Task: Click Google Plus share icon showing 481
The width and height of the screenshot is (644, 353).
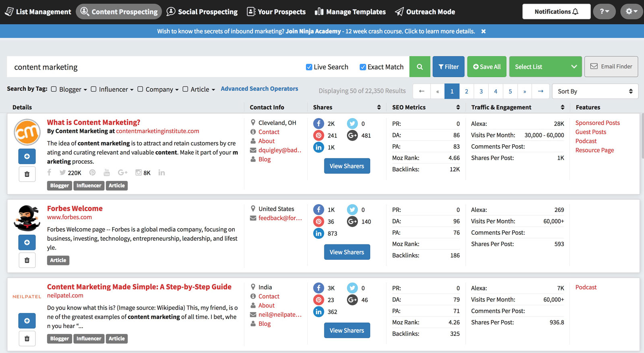Action: click(x=352, y=135)
